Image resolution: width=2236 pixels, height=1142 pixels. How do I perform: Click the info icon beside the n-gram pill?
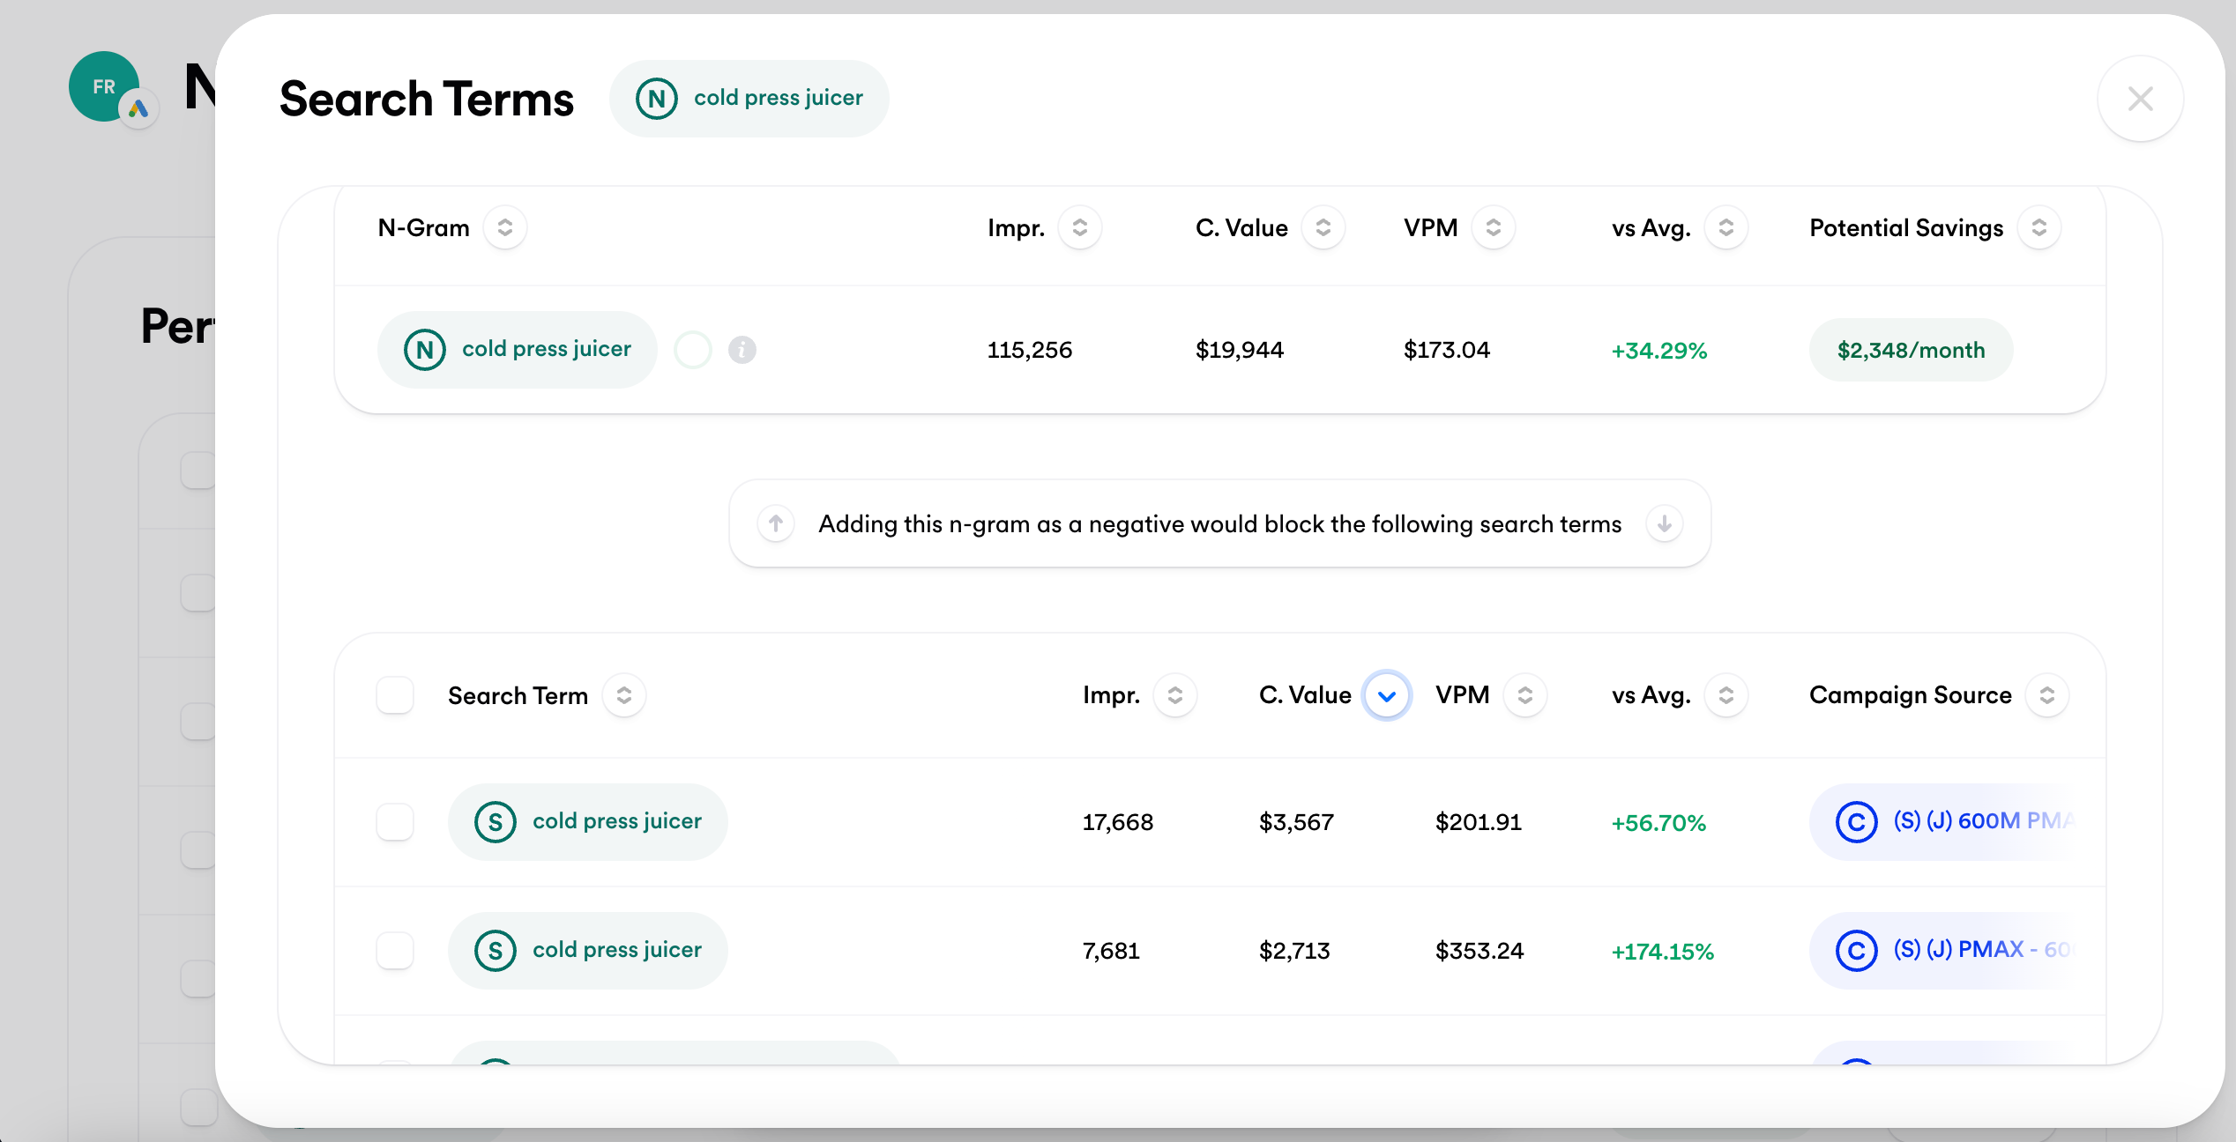pos(742,350)
